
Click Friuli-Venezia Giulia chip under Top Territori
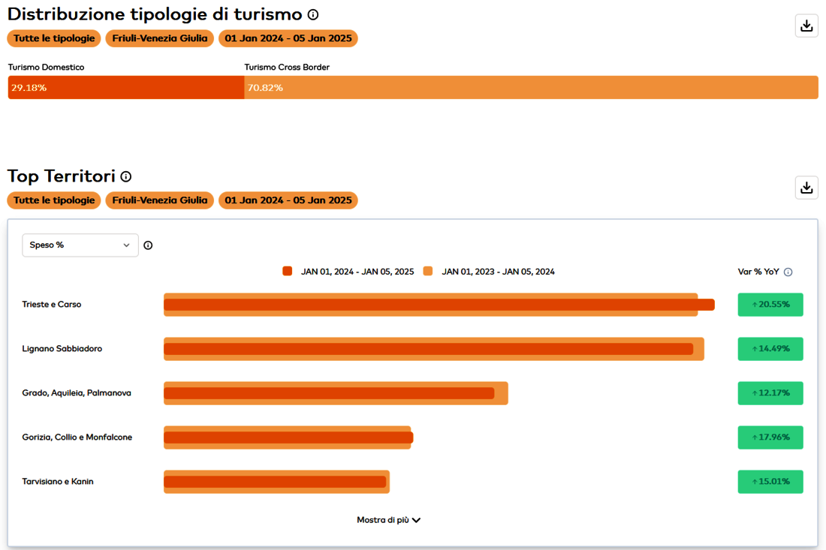pyautogui.click(x=159, y=200)
